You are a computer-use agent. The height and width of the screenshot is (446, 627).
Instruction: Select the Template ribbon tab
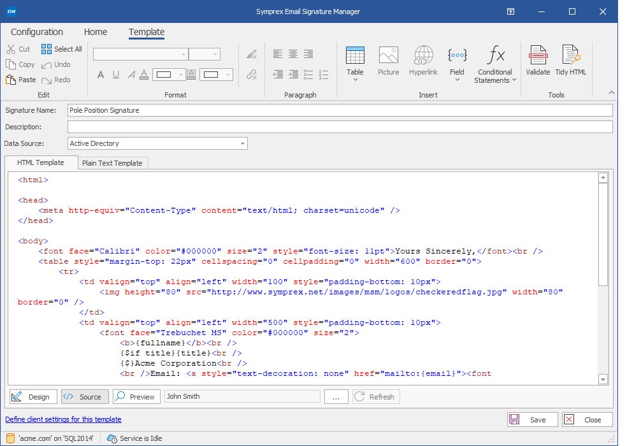[x=147, y=32]
